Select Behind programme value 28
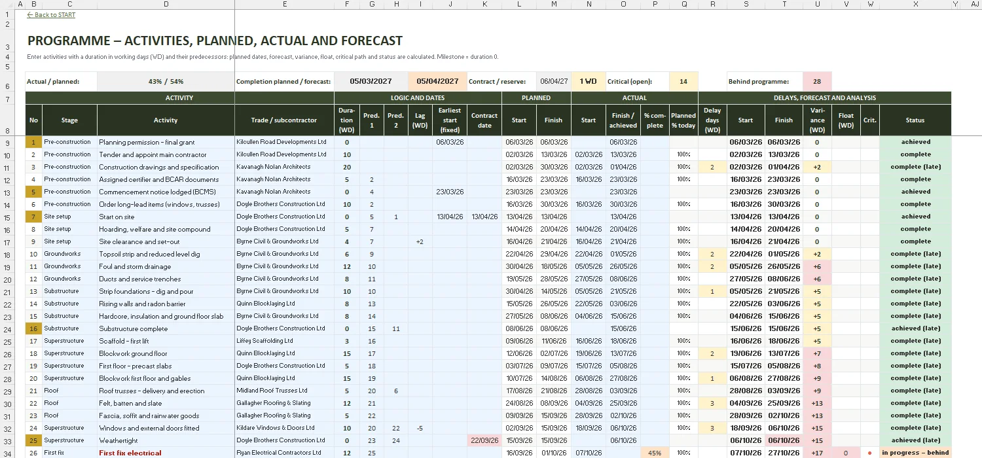Image resolution: width=982 pixels, height=458 pixels. click(x=817, y=82)
